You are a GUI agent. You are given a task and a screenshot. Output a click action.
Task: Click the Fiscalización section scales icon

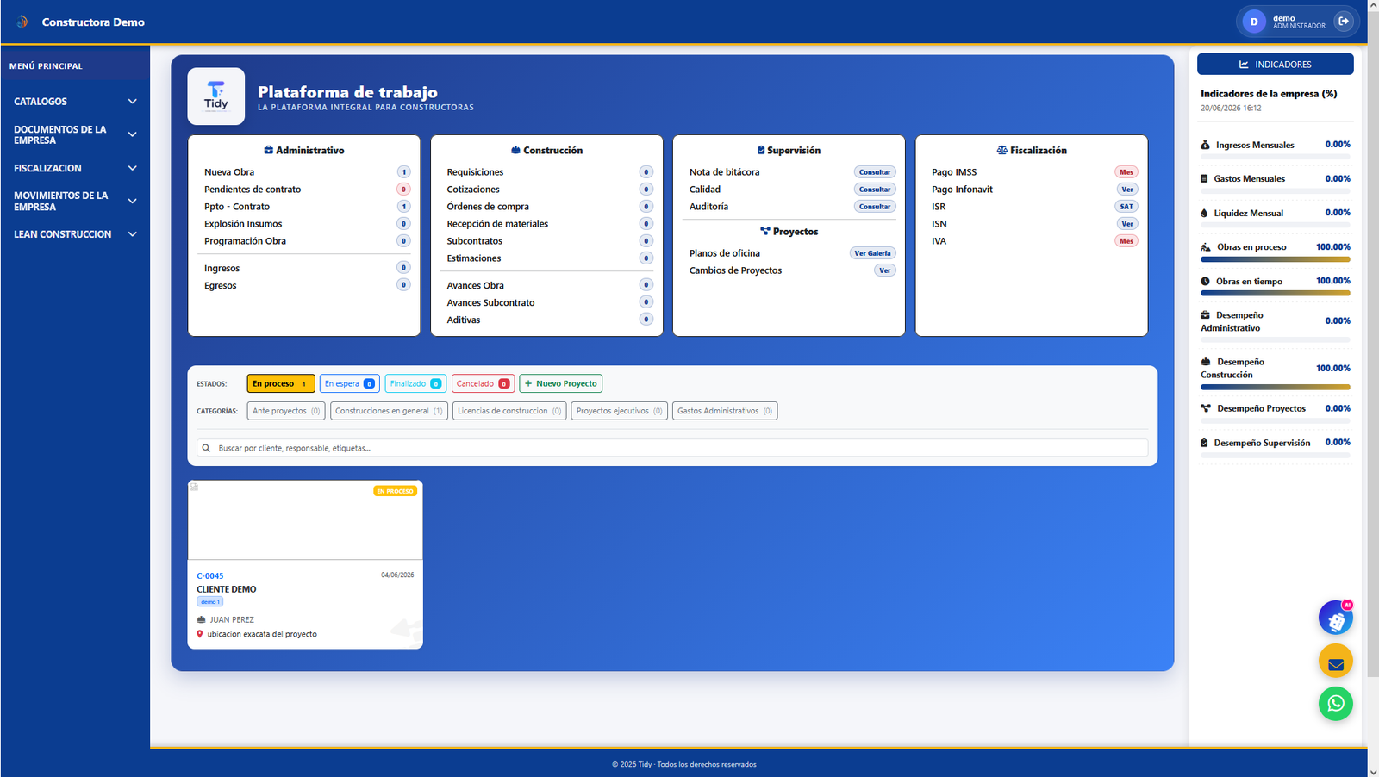click(x=1001, y=150)
